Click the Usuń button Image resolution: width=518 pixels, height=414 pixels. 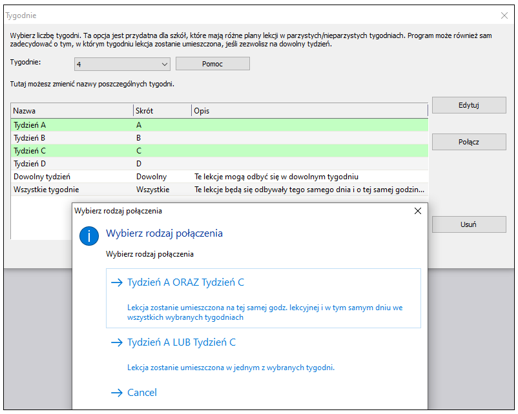pyautogui.click(x=469, y=224)
